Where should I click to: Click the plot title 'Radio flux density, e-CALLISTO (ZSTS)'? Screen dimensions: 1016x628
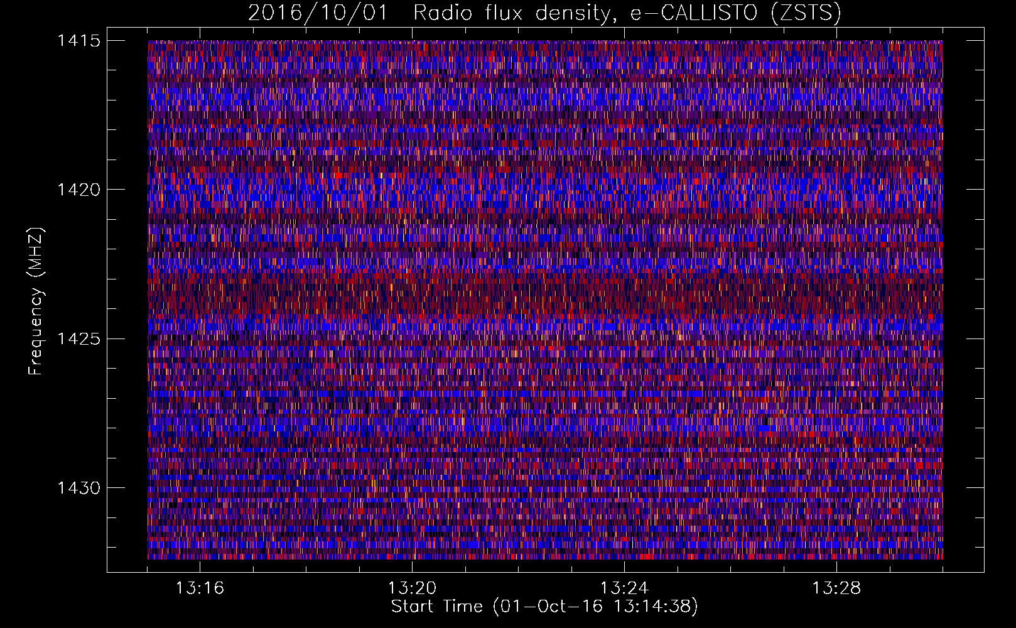click(627, 13)
